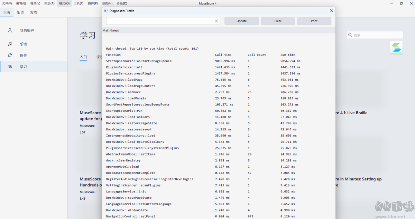Image resolution: width=415 pixels, height=219 pixels.
Task: Close the Diagnostic: Profile dialog
Action: tap(332, 11)
